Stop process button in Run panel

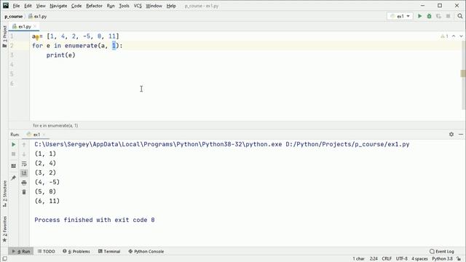pyautogui.click(x=13, y=154)
